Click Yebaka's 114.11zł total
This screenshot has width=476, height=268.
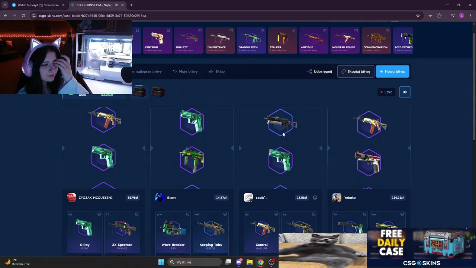[x=398, y=198]
